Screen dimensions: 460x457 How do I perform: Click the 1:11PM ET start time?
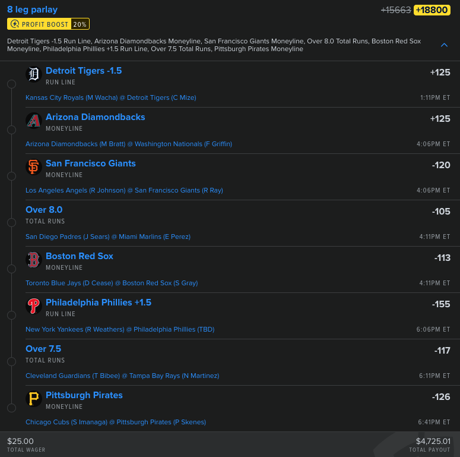(435, 98)
